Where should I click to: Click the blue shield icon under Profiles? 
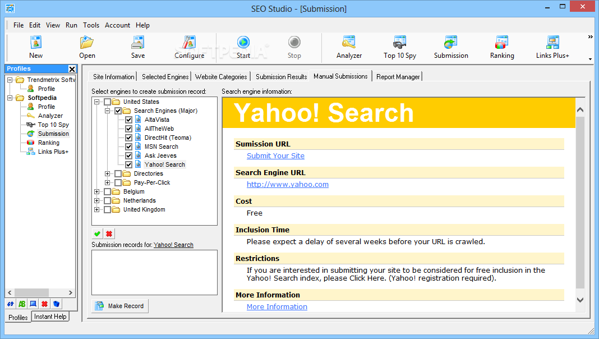[x=56, y=304]
